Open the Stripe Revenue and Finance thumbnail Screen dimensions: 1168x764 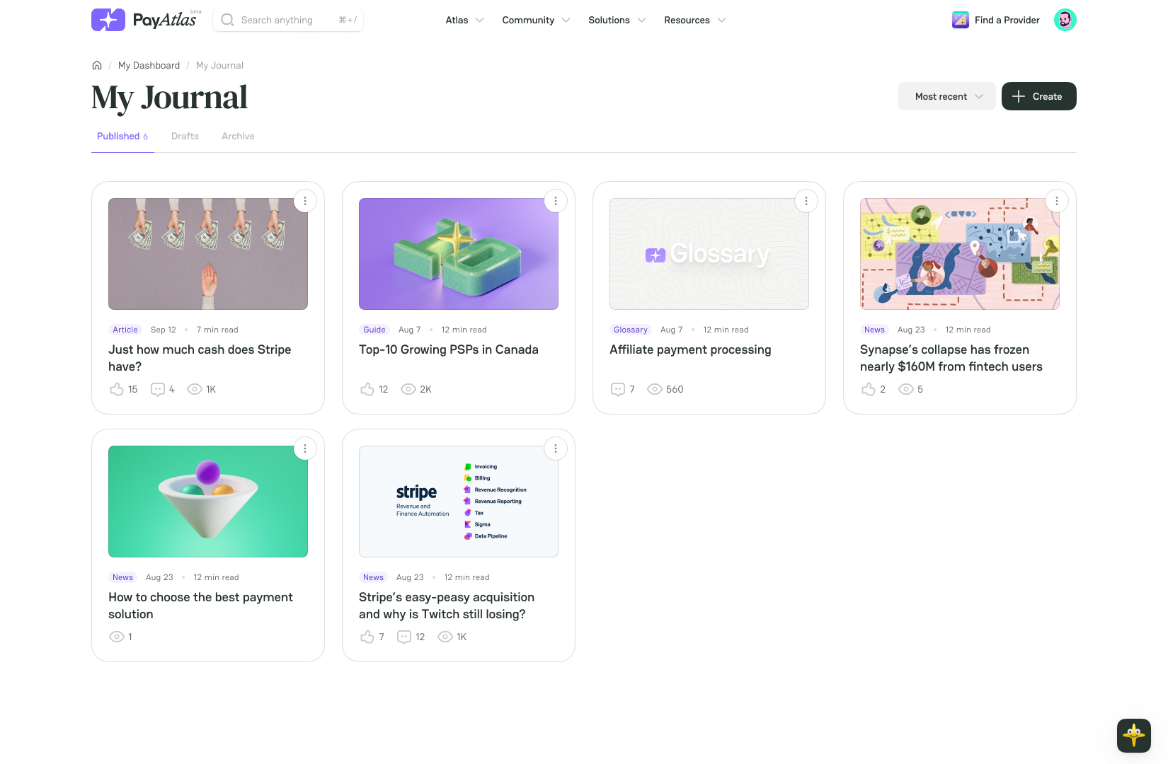click(458, 502)
